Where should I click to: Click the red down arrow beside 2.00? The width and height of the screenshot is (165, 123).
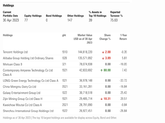pyautogui.click(x=103, y=52)
